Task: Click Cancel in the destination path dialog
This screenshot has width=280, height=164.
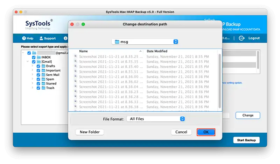Action: tap(181, 132)
